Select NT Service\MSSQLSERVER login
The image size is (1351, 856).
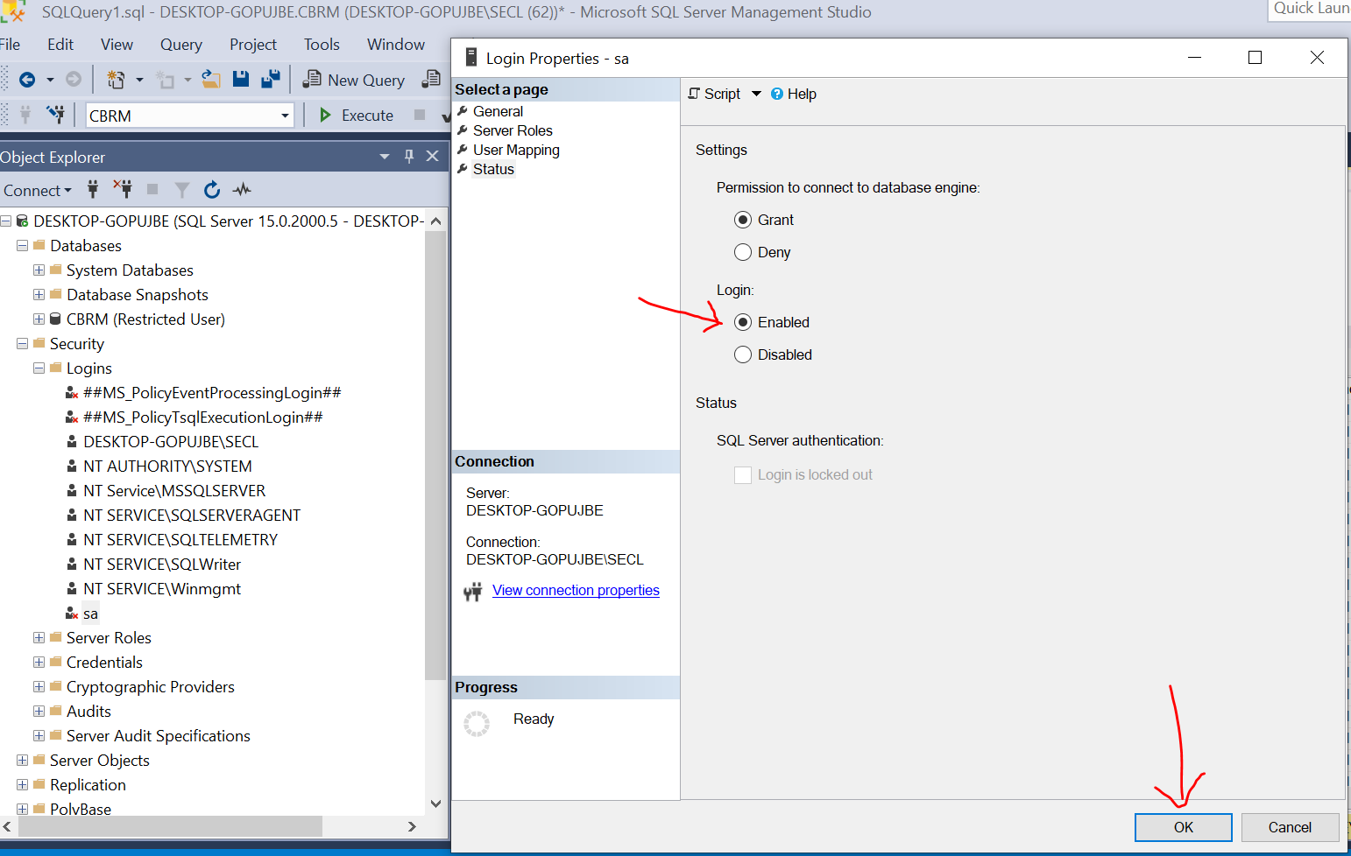pos(174,491)
